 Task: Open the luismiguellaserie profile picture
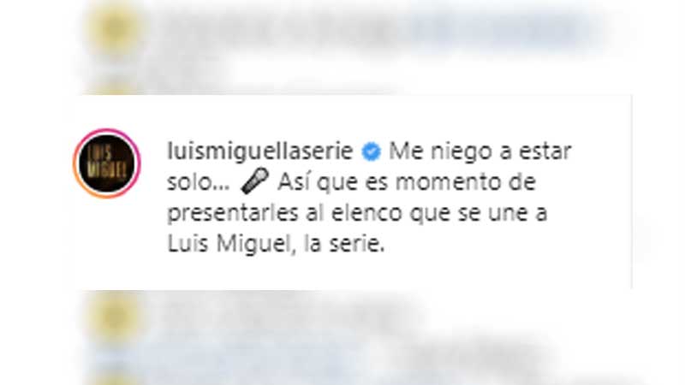[x=107, y=163]
